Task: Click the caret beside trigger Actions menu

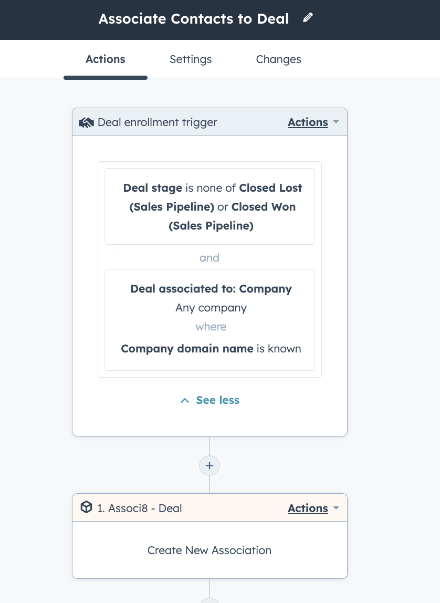Action: pos(336,122)
